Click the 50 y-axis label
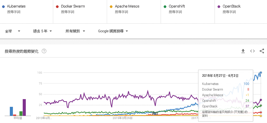 coord(41,94)
